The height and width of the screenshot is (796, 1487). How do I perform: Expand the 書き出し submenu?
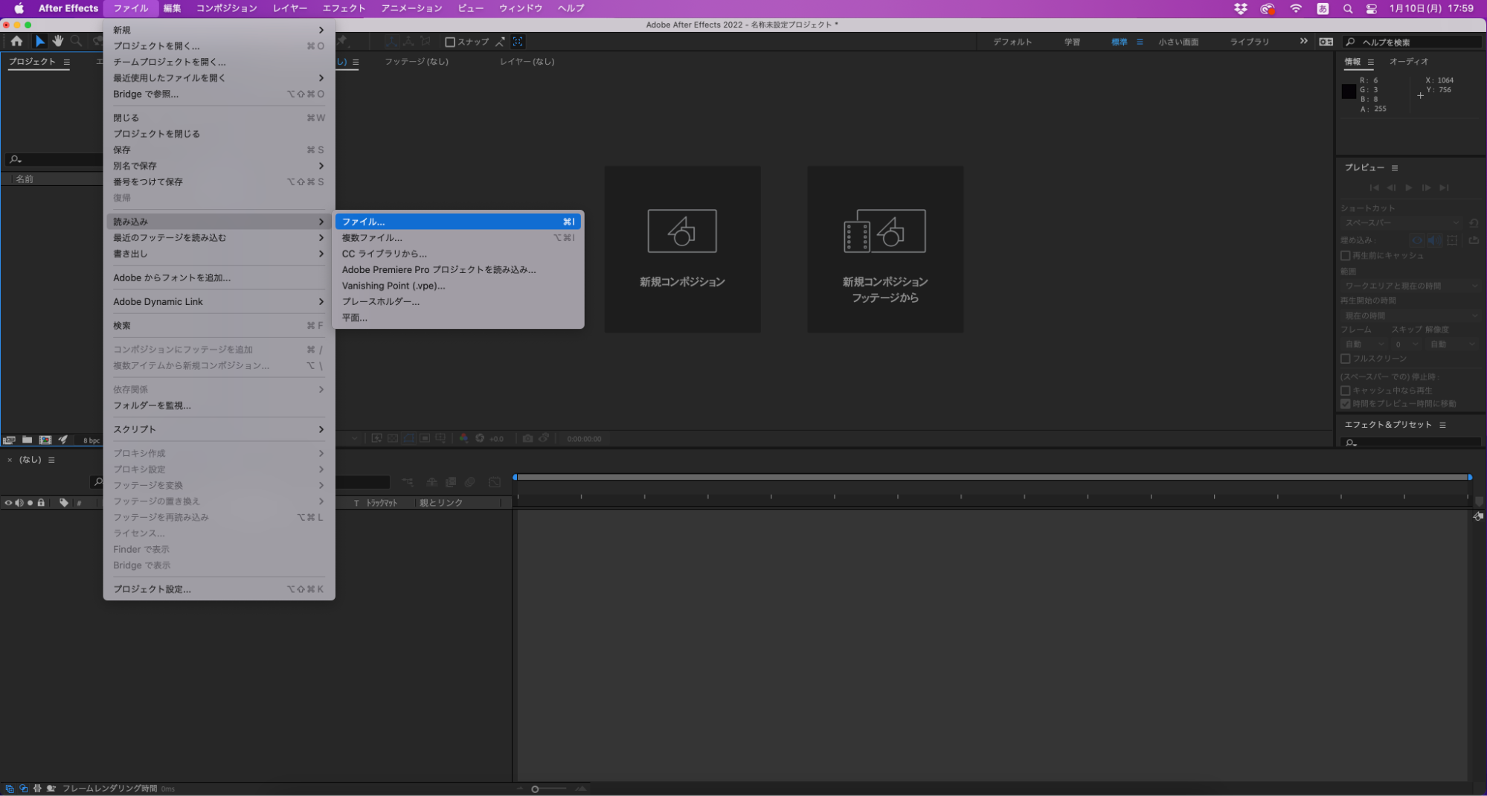219,254
